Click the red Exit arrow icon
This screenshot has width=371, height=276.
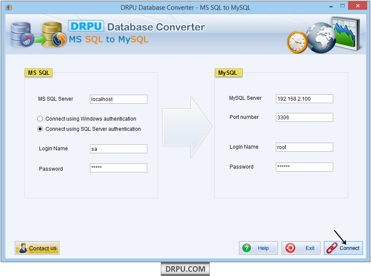(290, 248)
